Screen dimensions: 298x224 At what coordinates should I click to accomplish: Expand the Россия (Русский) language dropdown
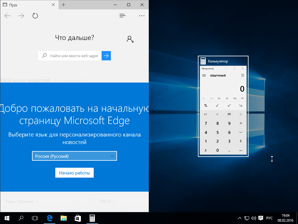click(74, 156)
